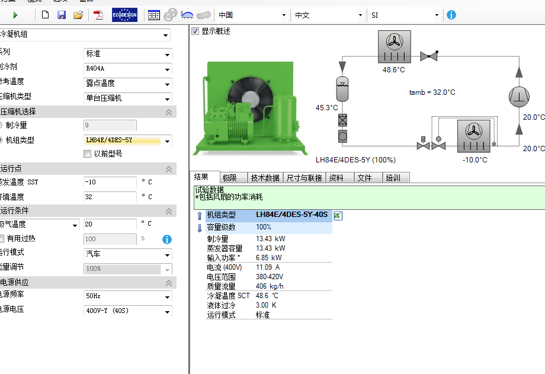Open the table view icon in the toolbar
Image resolution: width=545 pixels, height=374 pixels.
(153, 15)
